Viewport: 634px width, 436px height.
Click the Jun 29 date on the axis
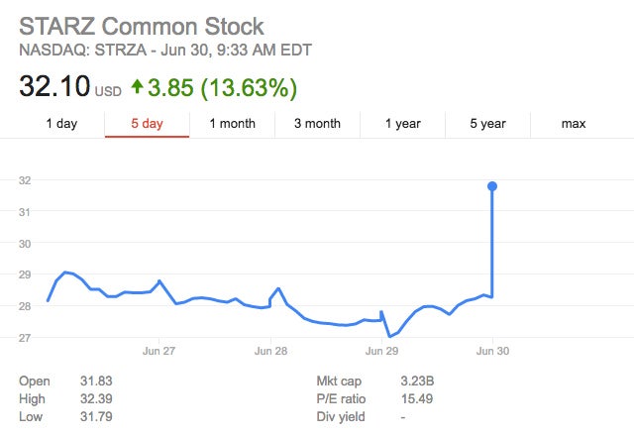point(381,351)
